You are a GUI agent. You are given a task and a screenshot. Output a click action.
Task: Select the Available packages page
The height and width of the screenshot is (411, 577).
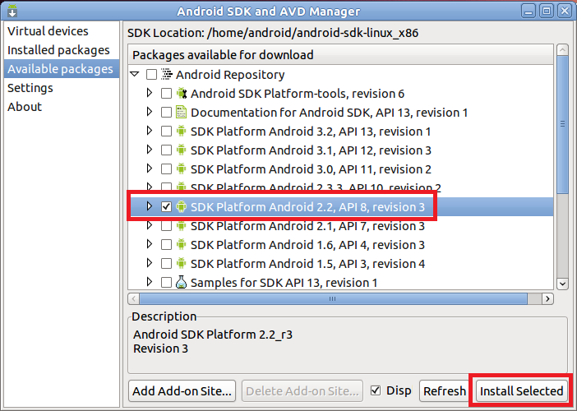click(x=62, y=69)
